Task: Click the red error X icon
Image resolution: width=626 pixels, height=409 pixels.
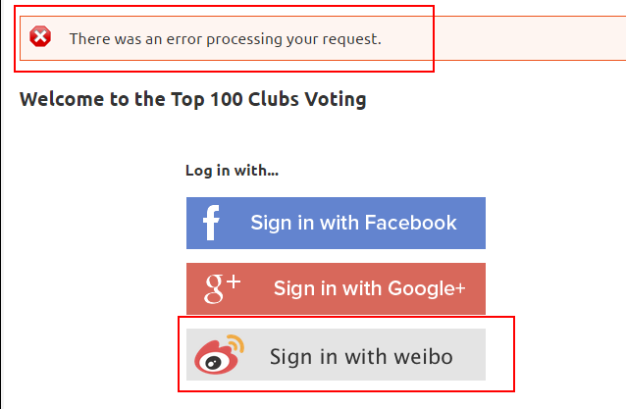Action: tap(40, 38)
